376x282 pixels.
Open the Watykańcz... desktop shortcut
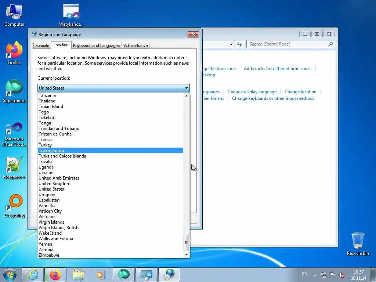71,15
